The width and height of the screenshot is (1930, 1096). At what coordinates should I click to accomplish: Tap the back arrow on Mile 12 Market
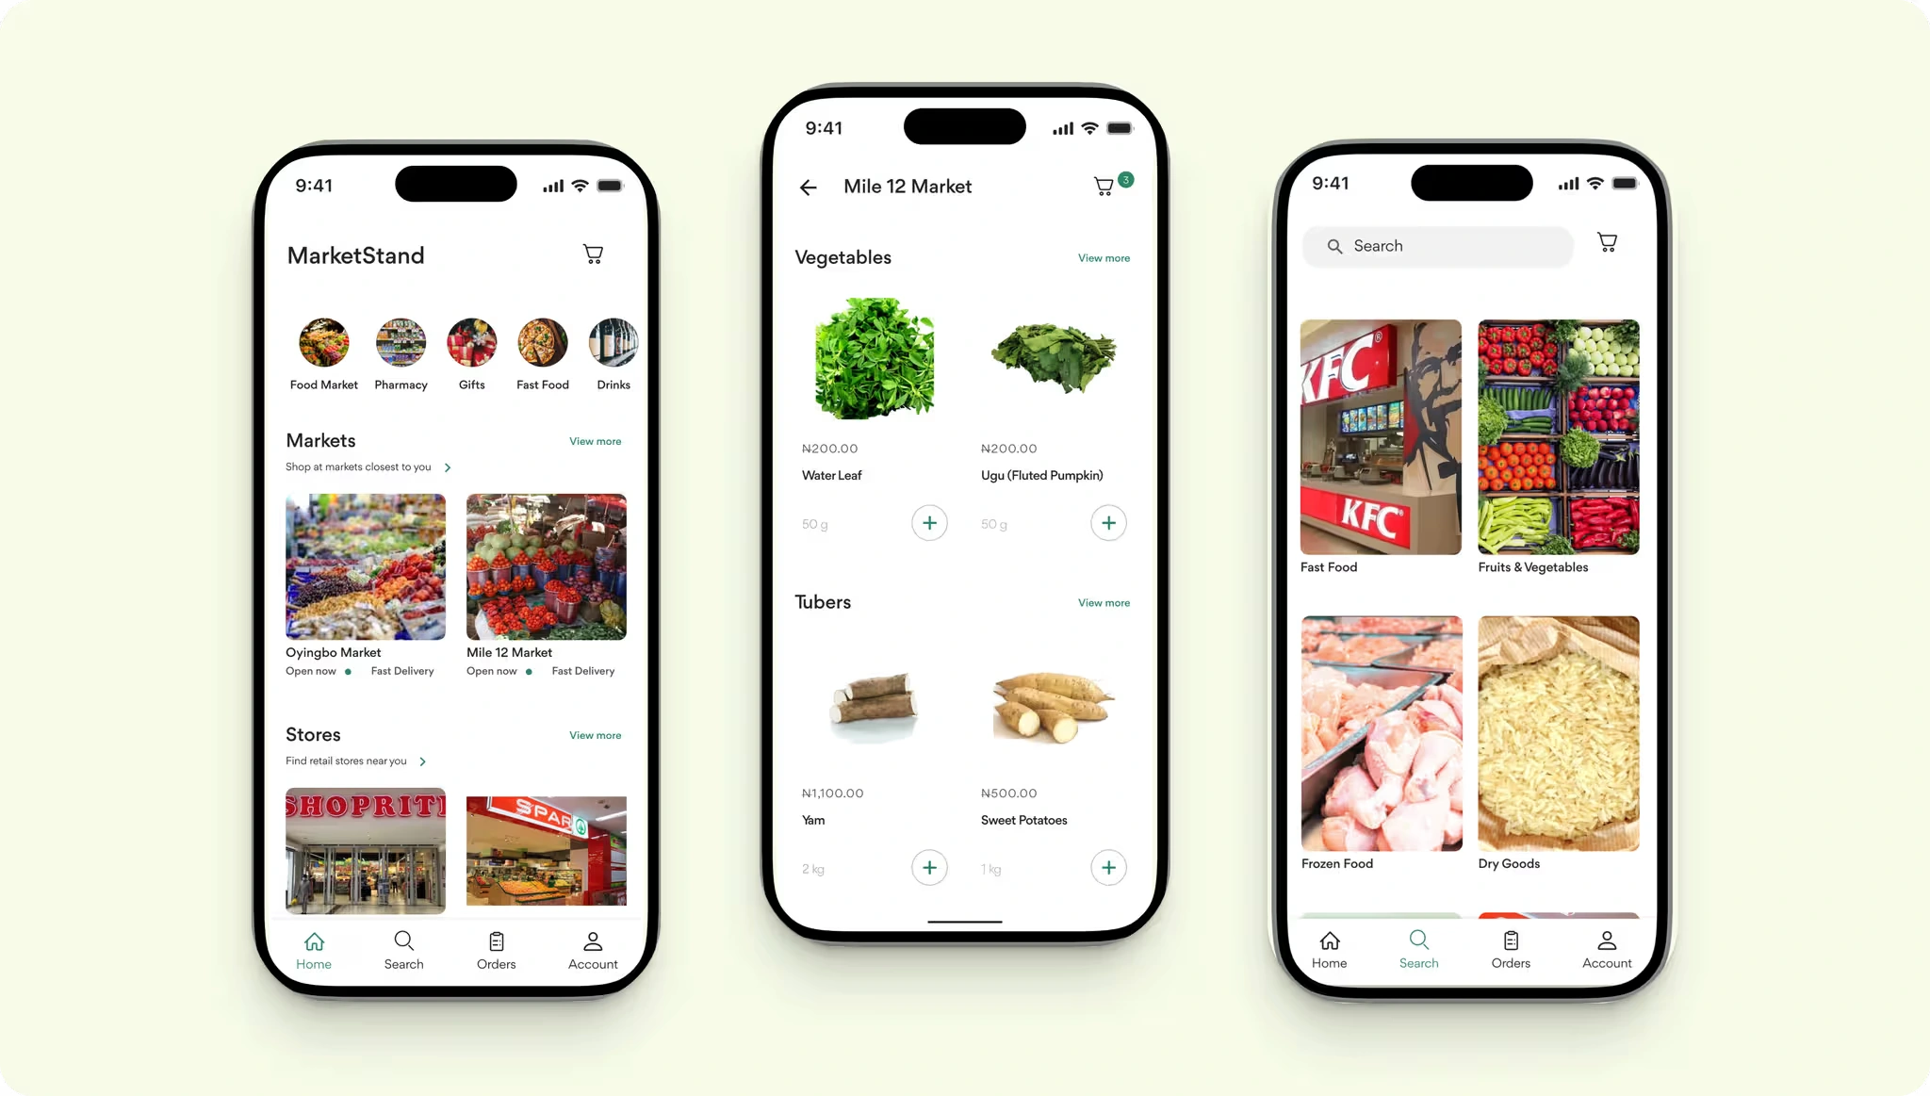click(x=809, y=186)
